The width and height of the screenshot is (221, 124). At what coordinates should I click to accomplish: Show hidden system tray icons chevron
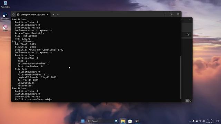[190, 121]
